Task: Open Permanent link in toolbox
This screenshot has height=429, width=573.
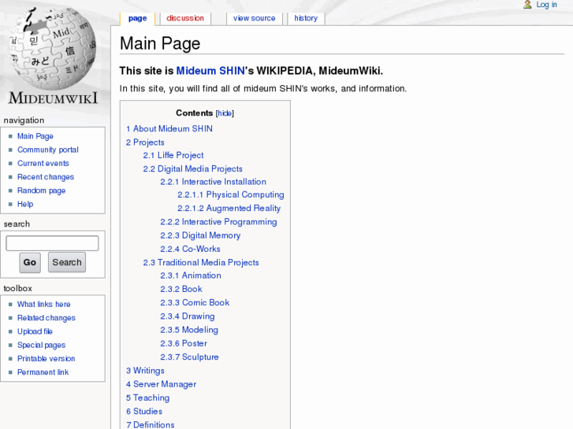Action: coord(43,372)
